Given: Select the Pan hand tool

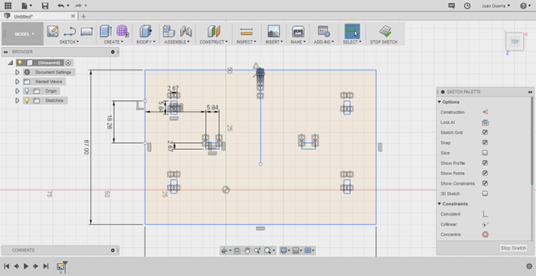Looking at the screenshot, I should [x=247, y=251].
